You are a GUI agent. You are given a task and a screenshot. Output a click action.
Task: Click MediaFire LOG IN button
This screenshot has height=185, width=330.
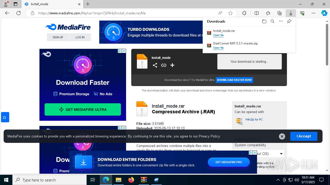[80, 37]
